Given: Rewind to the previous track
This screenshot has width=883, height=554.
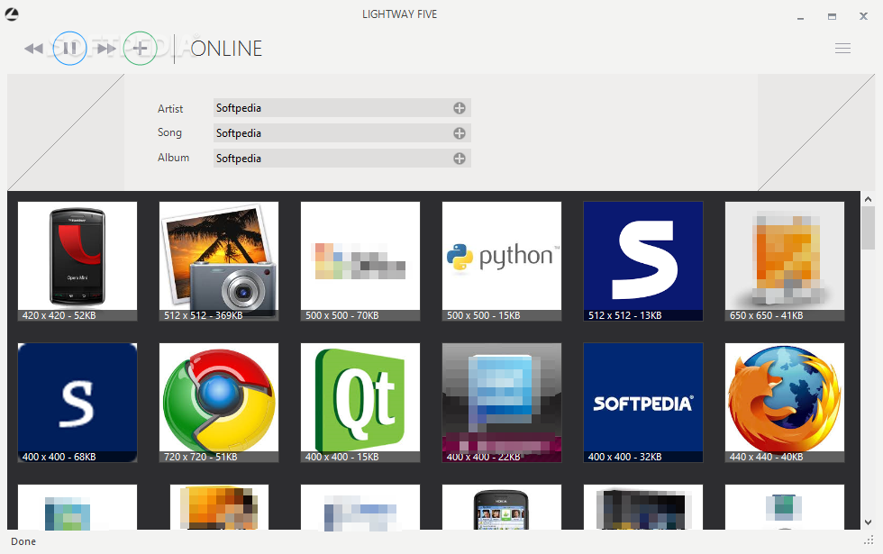Looking at the screenshot, I should point(33,48).
